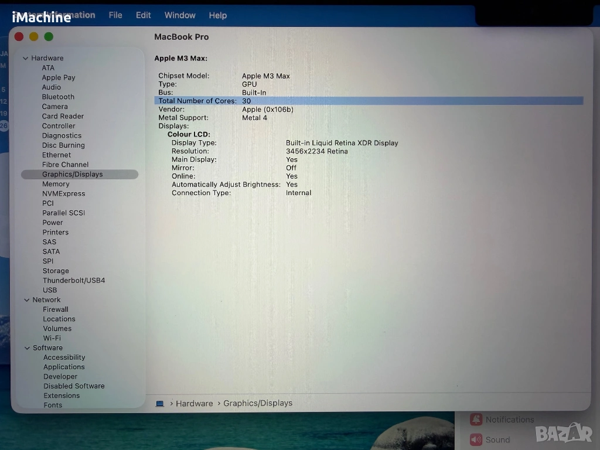Click Hardware in the path bar
Viewport: 600px width, 450px height.
coord(194,403)
